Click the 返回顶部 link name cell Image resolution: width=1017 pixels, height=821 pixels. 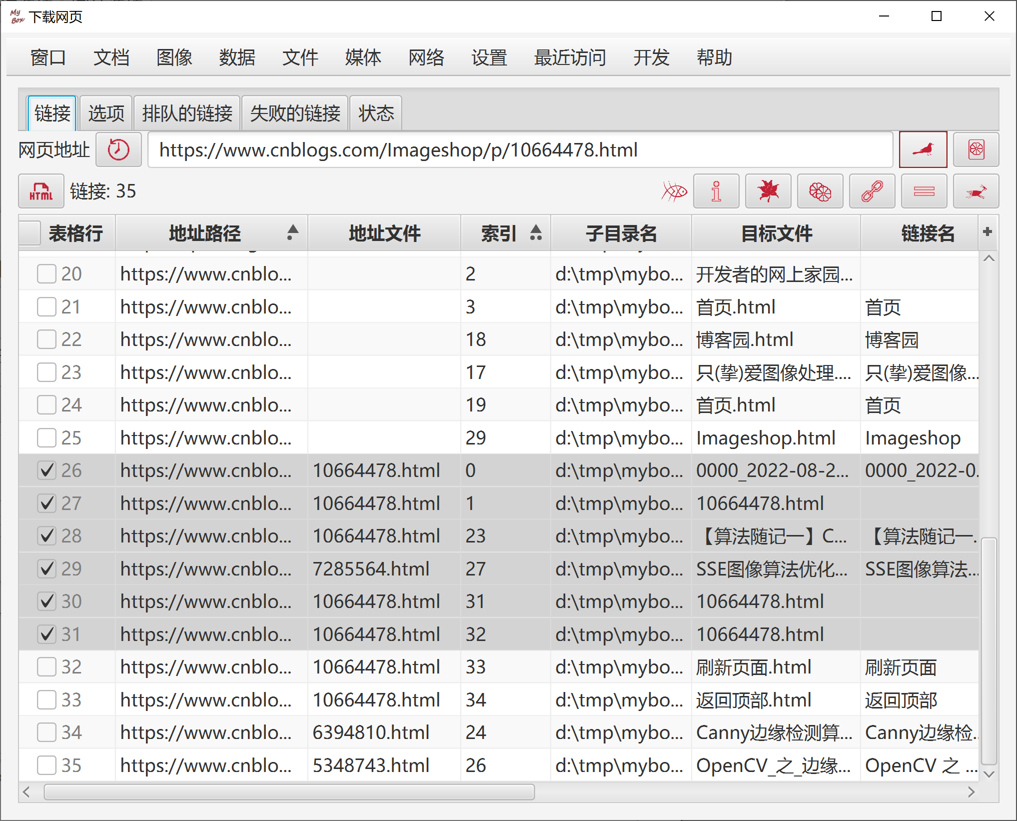click(920, 700)
